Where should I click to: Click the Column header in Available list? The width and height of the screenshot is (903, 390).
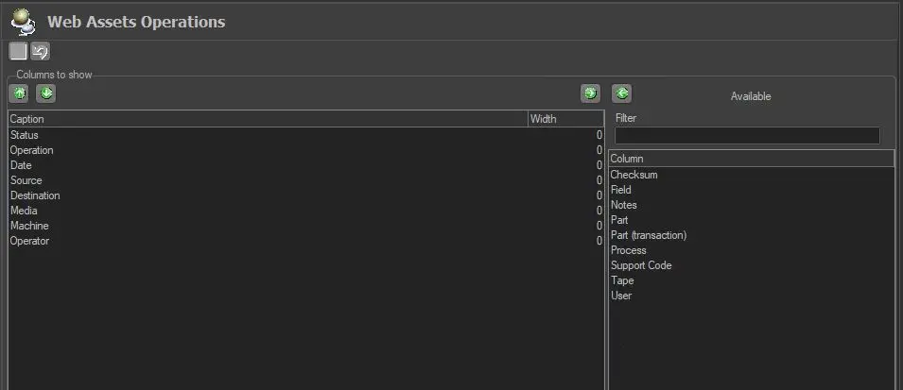(x=751, y=159)
